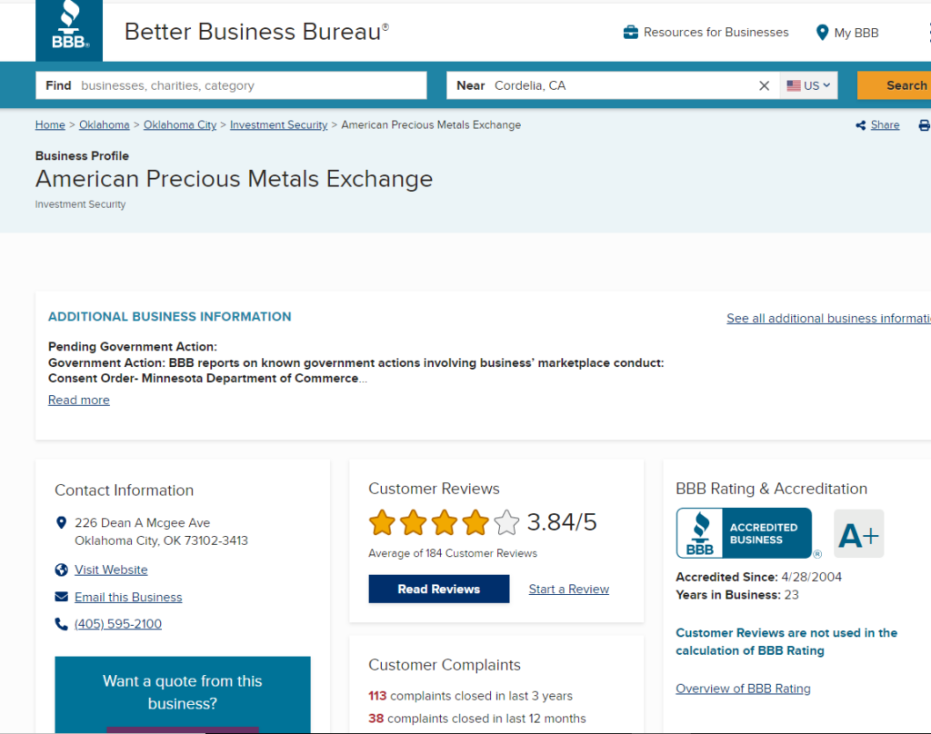Click the BBB torch logo
The width and height of the screenshot is (931, 734).
(x=69, y=30)
